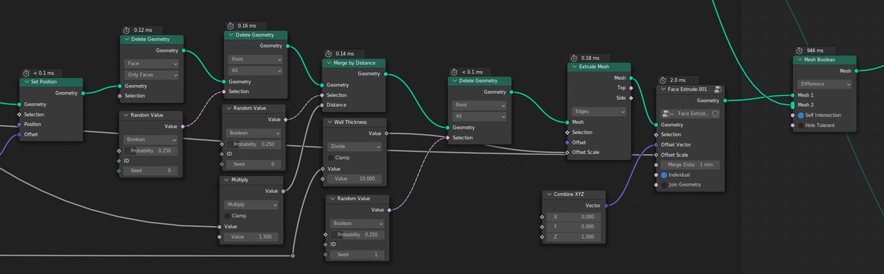The height and width of the screenshot is (274, 884).
Task: Click the Value output socket of Multiply node
Action: [x=282, y=190]
